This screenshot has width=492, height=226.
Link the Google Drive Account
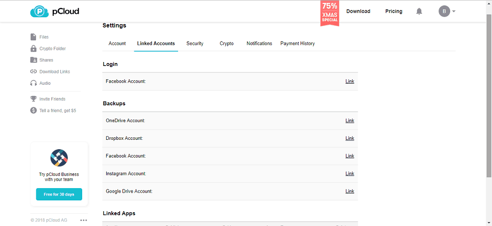pos(349,191)
